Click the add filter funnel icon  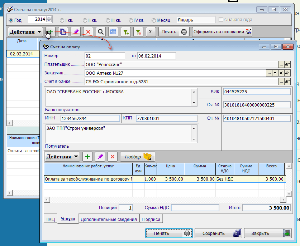pyautogui.click(x=126, y=32)
